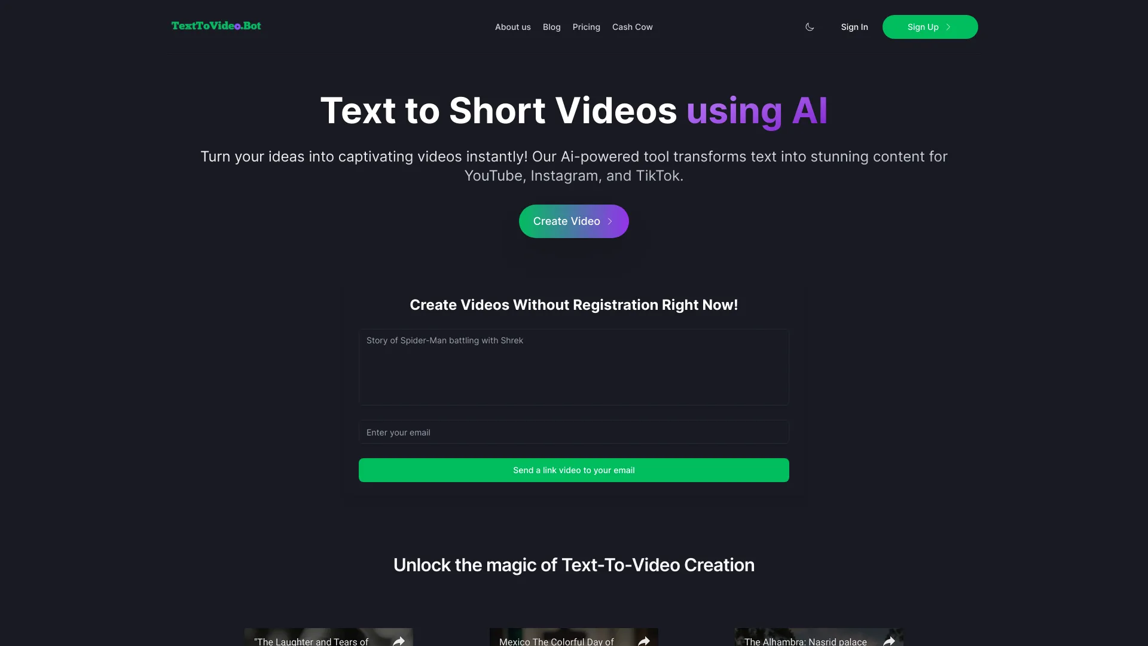Image resolution: width=1148 pixels, height=646 pixels.
Task: Expand the Pricing dropdown menu
Action: (587, 27)
